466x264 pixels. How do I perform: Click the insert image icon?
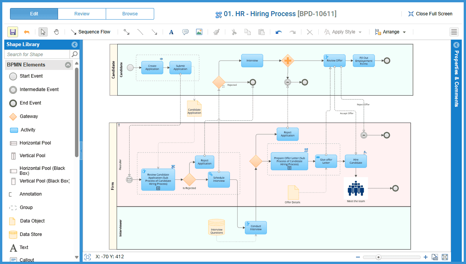click(199, 32)
